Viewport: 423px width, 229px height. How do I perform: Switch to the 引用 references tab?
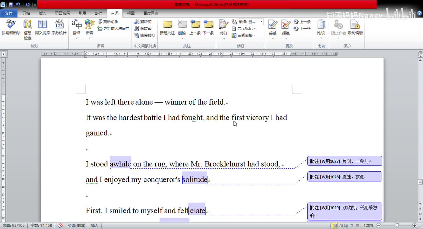pyautogui.click(x=82, y=13)
